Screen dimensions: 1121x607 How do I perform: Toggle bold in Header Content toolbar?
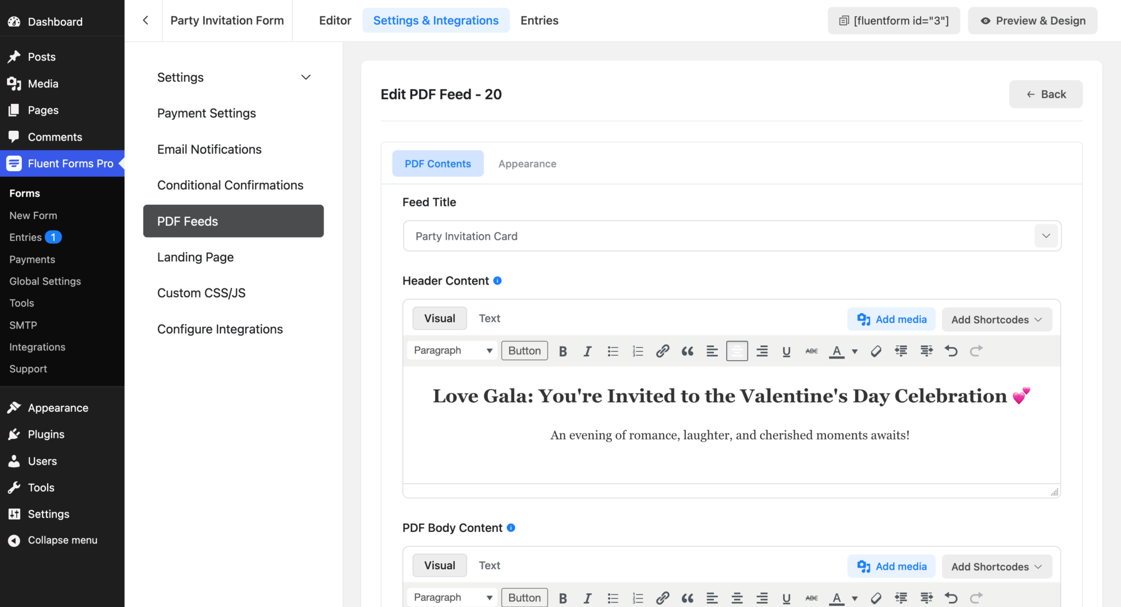[x=563, y=351]
